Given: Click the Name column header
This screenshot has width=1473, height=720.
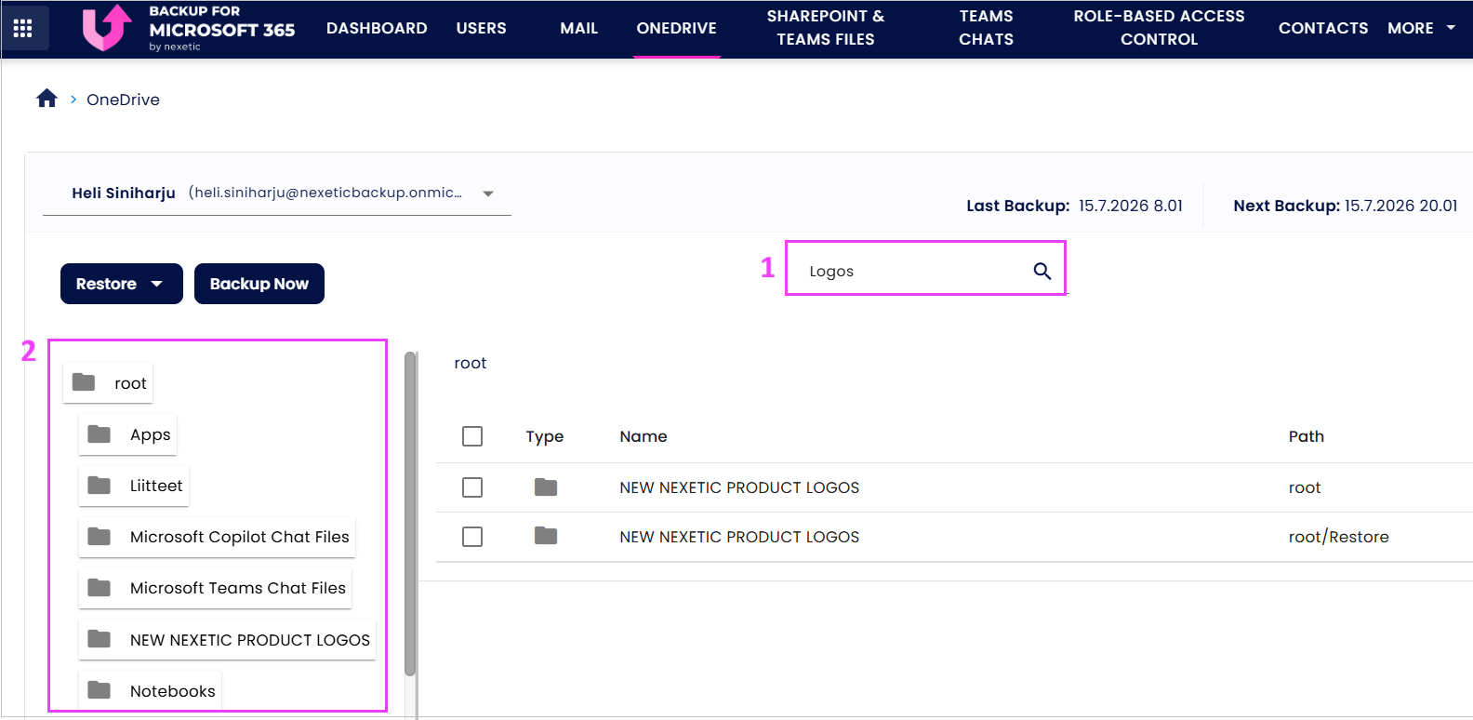Looking at the screenshot, I should (x=644, y=436).
